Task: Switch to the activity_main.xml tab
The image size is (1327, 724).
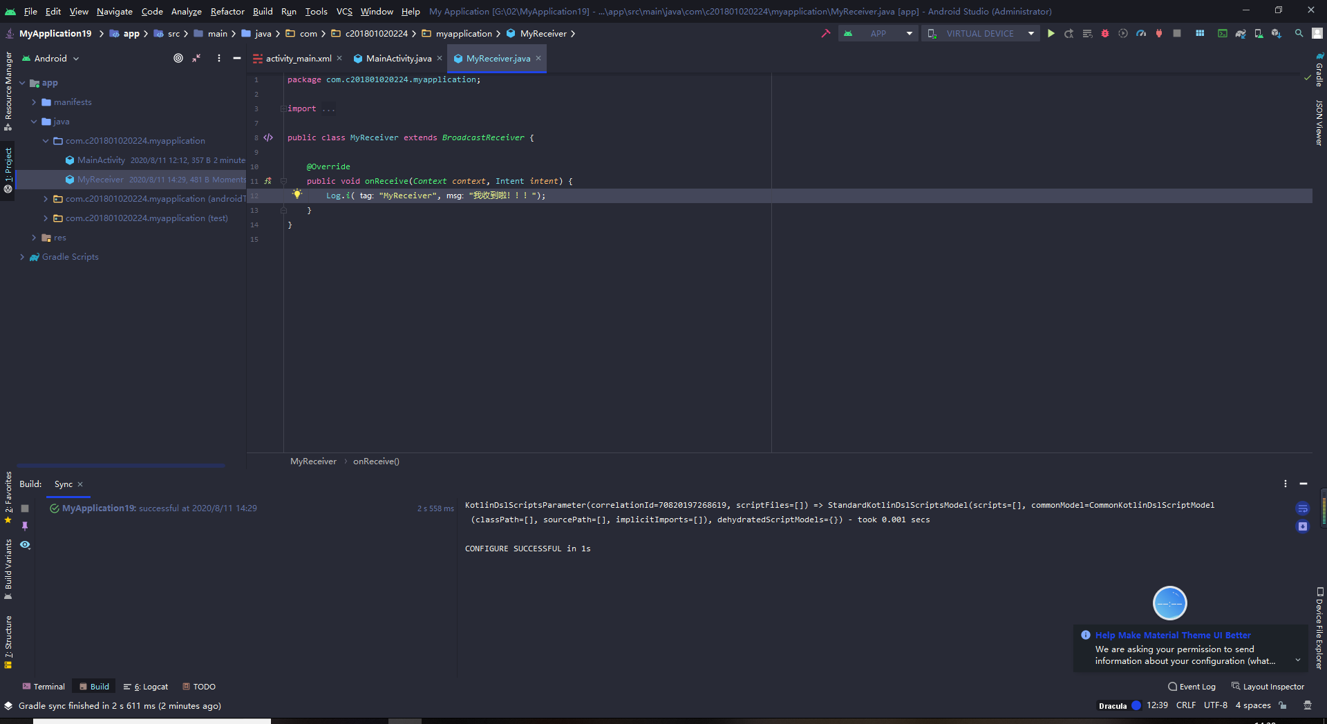Action: (298, 59)
